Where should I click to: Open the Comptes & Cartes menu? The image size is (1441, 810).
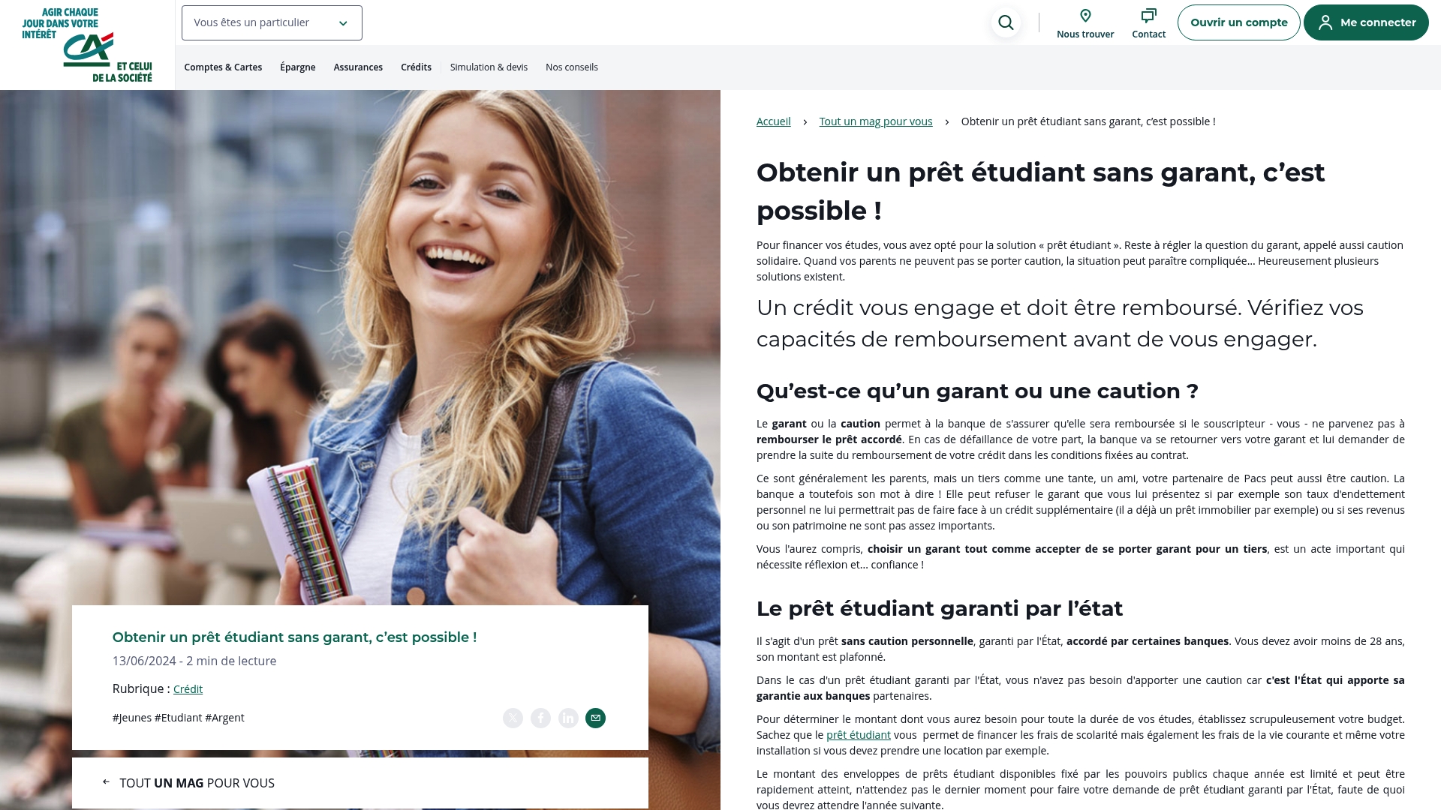(223, 67)
